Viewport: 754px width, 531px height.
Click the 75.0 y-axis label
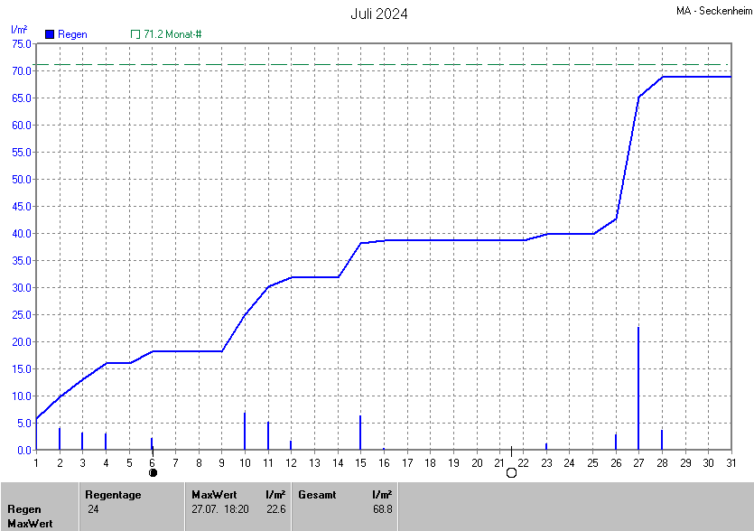[x=22, y=43]
